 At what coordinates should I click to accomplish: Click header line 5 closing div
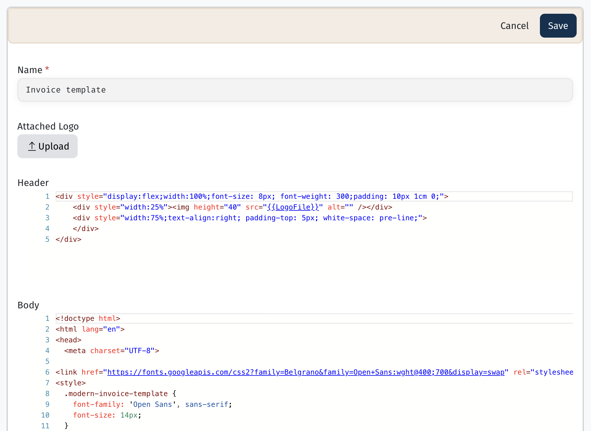(68, 239)
